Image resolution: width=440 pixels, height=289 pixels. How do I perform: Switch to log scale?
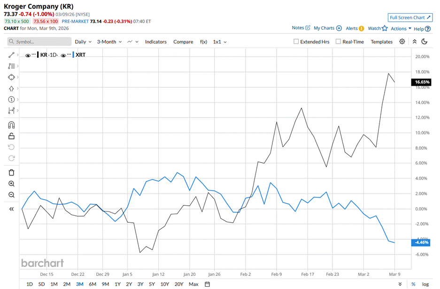(425, 284)
